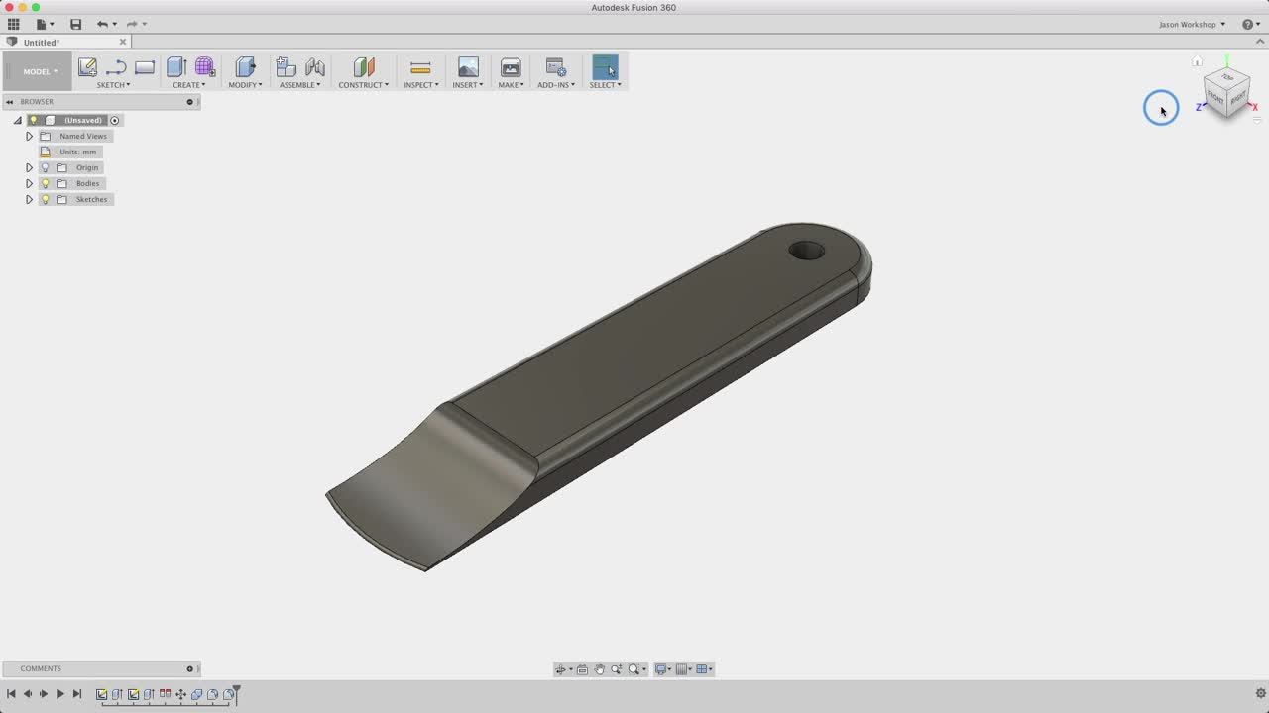The width and height of the screenshot is (1269, 713).
Task: Open the MODEL workspace dropdown
Action: click(x=40, y=71)
